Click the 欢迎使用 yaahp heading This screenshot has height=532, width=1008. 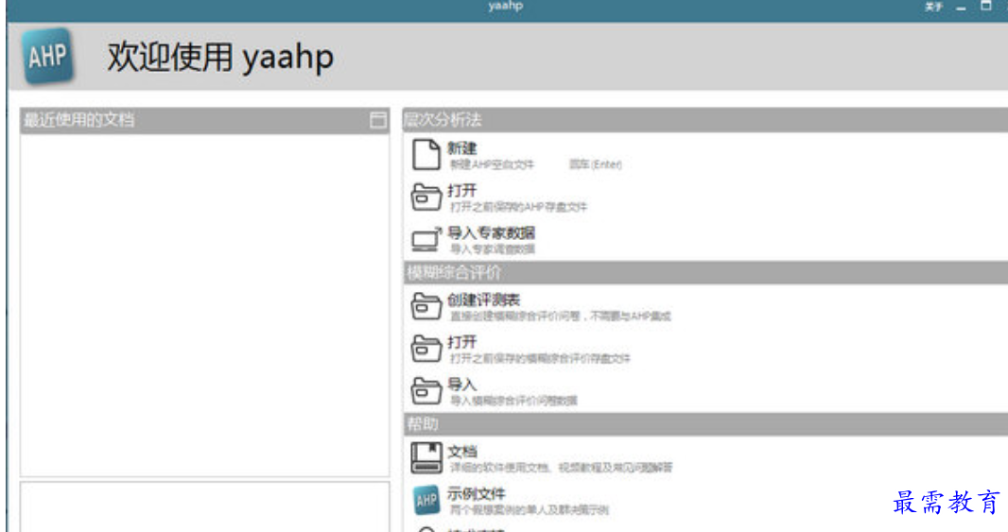[220, 57]
